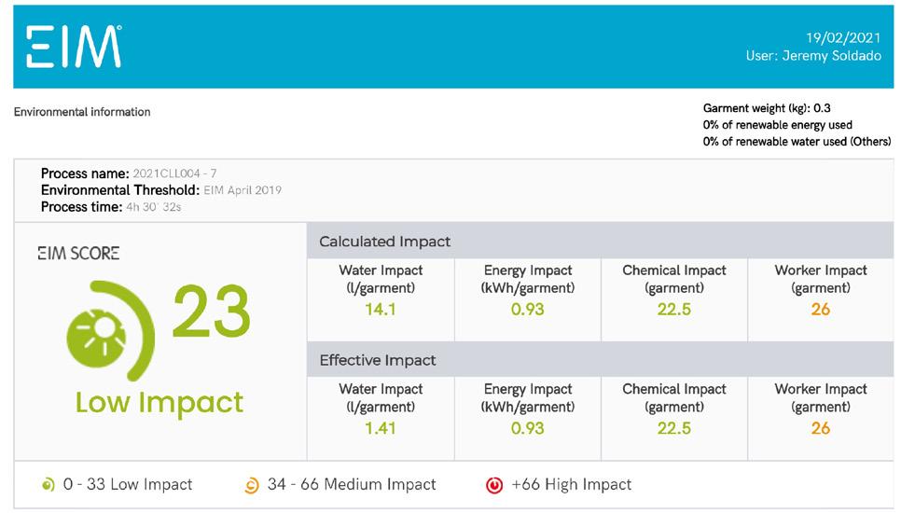This screenshot has height=513, width=901.
Task: Click the Environmental Threshold EIM April 2019 text
Action: [x=243, y=190]
